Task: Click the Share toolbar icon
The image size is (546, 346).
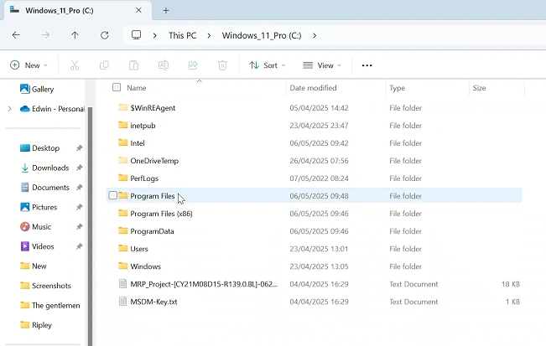Action: coord(193,65)
